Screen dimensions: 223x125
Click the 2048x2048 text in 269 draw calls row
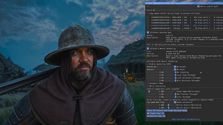(x=176, y=20)
